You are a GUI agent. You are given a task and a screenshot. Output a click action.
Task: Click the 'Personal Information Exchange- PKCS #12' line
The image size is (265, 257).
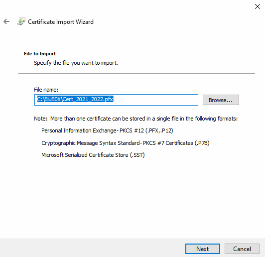pos(107,130)
